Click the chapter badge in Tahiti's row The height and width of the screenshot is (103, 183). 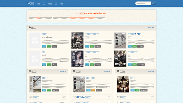[x=54, y=65]
